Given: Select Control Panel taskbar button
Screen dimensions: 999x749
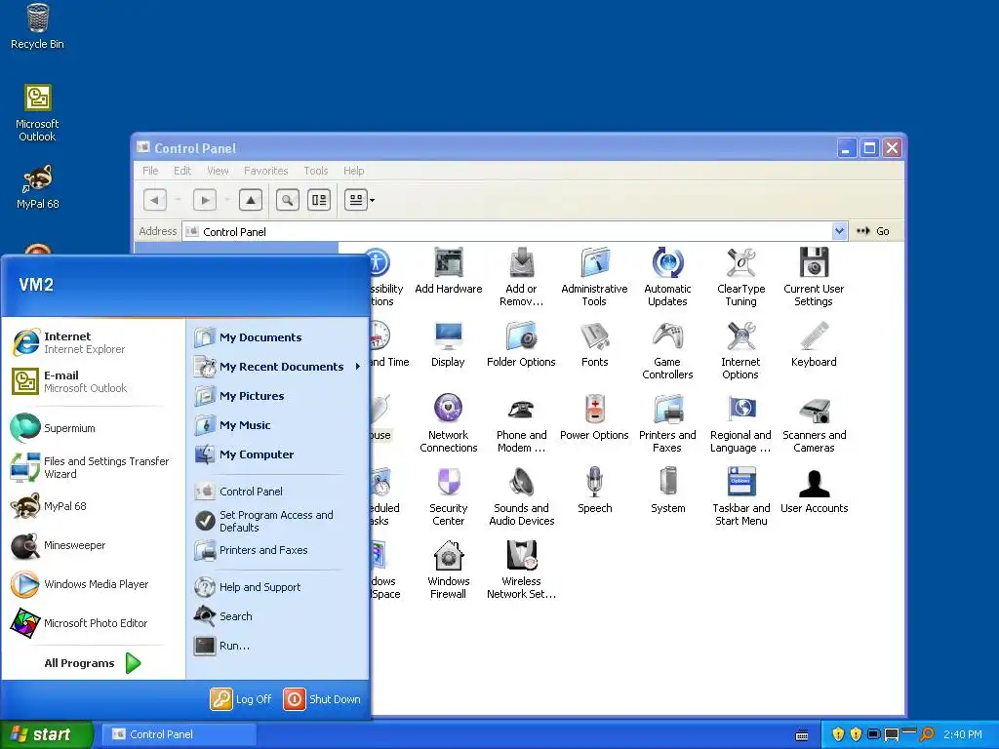Looking at the screenshot, I should (x=180, y=734).
